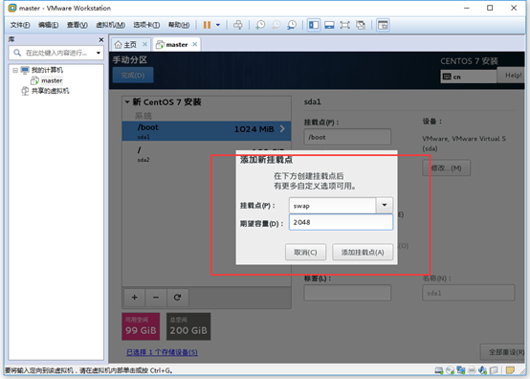Viewport: 530px width, 379px height.
Task: Click the 全部重设(R) button
Action: [502, 352]
